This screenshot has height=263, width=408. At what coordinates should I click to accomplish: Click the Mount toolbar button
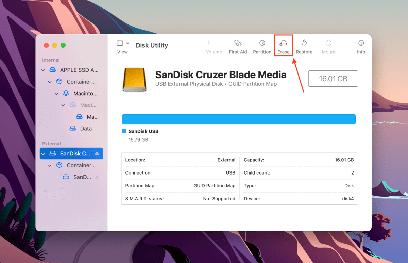pos(328,47)
